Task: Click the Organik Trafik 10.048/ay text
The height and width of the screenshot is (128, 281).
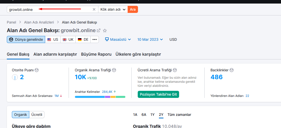Action: [157, 126]
